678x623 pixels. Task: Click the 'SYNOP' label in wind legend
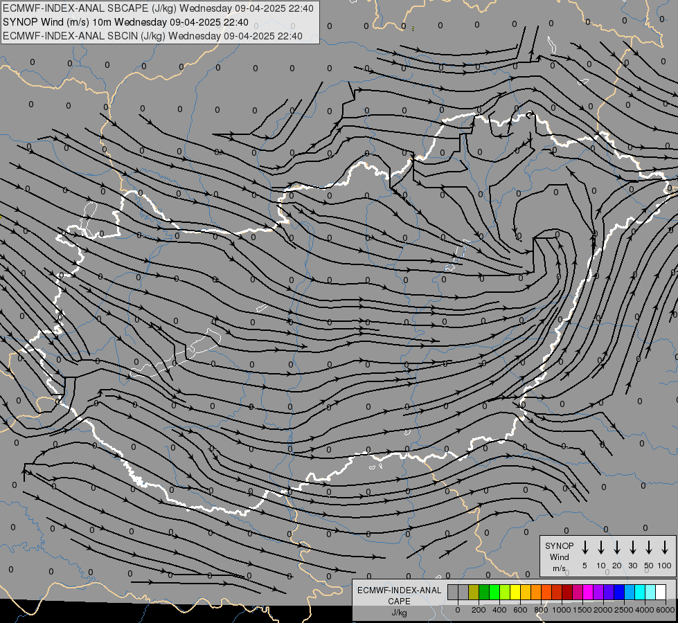tap(559, 546)
